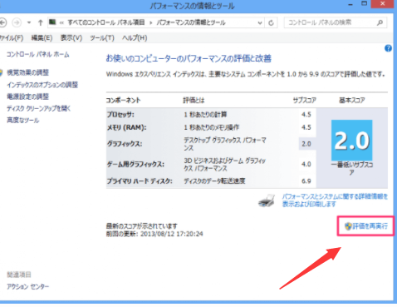Select the グラフィックス row label
Image resolution: width=397 pixels, height=307 pixels.
[125, 144]
